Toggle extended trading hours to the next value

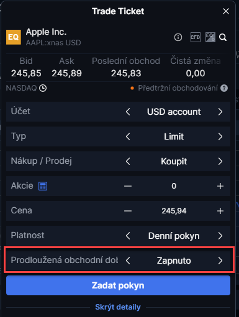(220, 261)
